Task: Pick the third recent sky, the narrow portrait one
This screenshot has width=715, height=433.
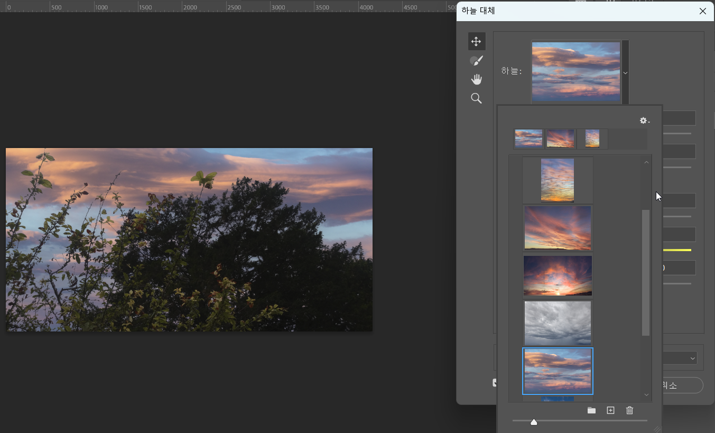Action: 592,139
